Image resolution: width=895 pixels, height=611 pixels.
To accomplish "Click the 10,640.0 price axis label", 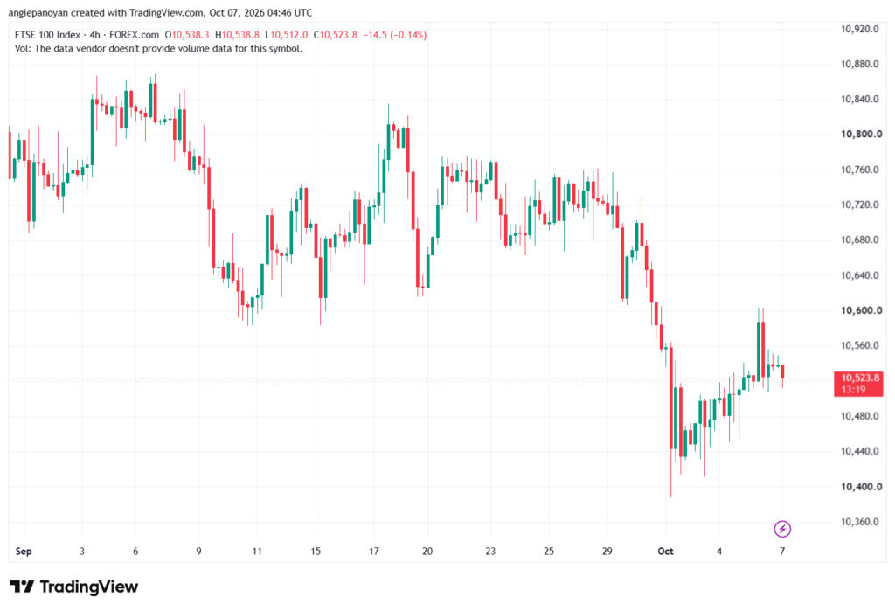I will pyautogui.click(x=860, y=275).
